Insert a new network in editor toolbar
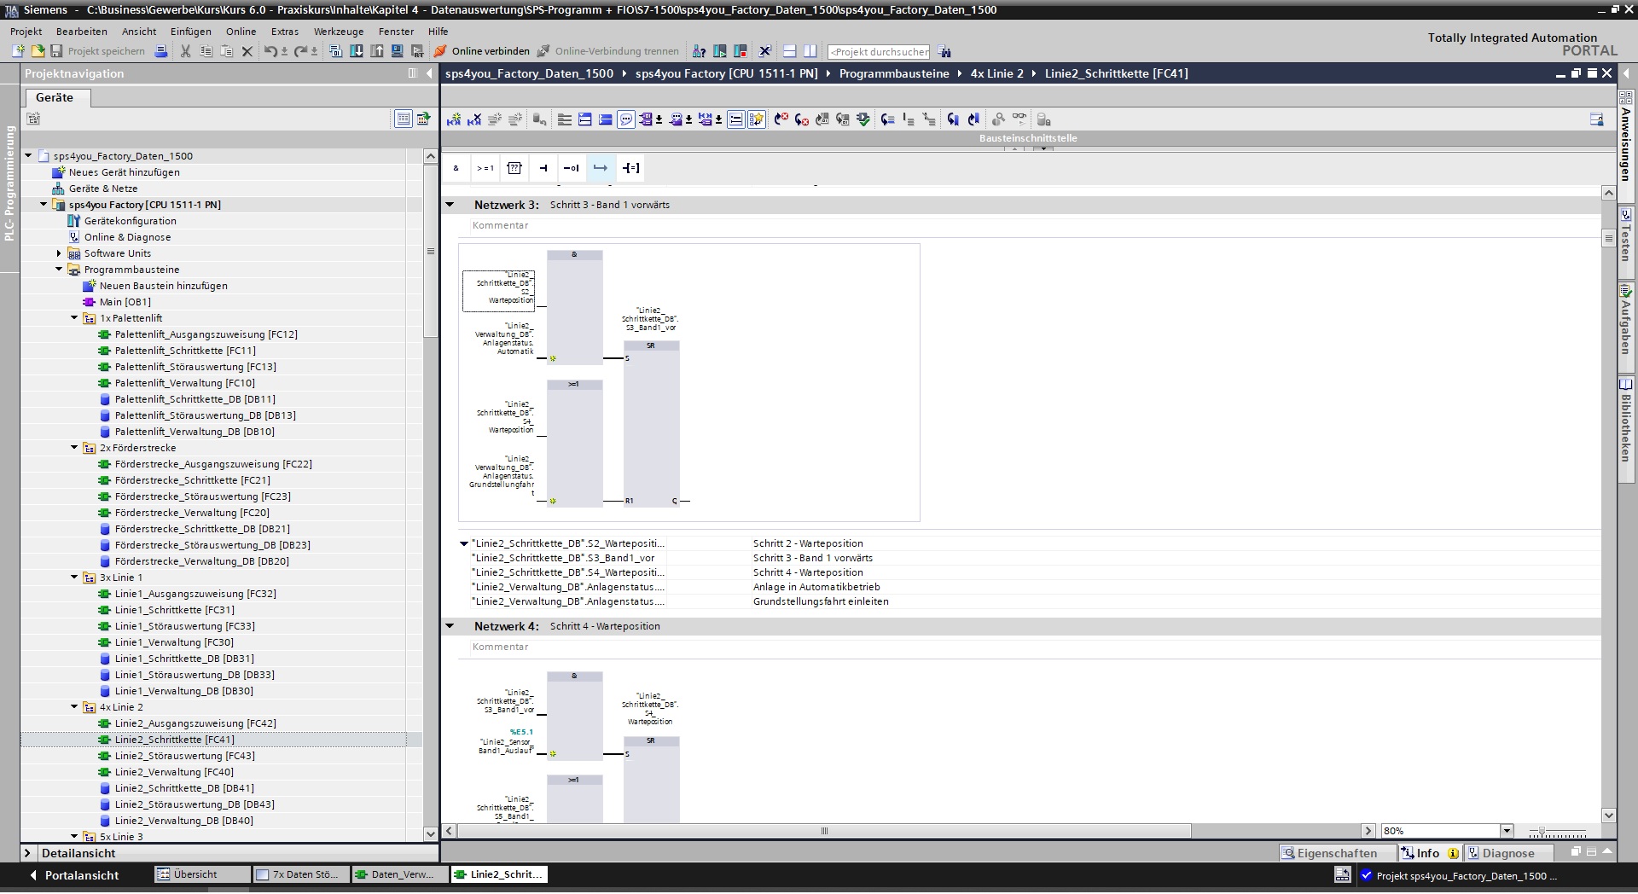This screenshot has height=894, width=1638. [x=454, y=119]
